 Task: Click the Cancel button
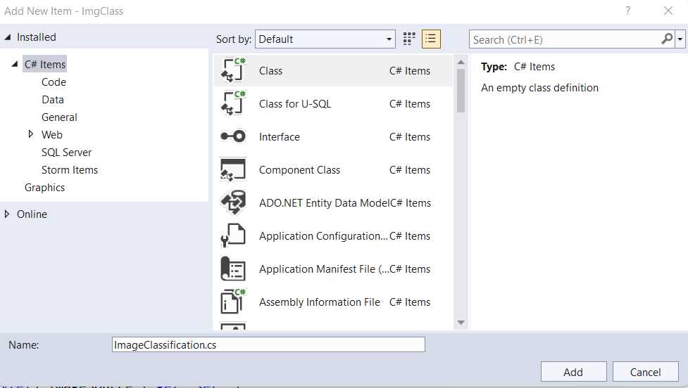[x=646, y=373]
